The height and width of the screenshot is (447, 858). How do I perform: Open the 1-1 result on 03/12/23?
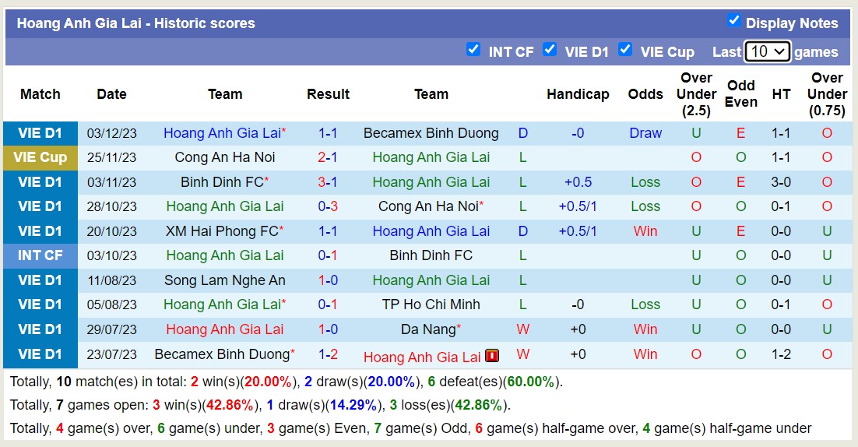[328, 133]
